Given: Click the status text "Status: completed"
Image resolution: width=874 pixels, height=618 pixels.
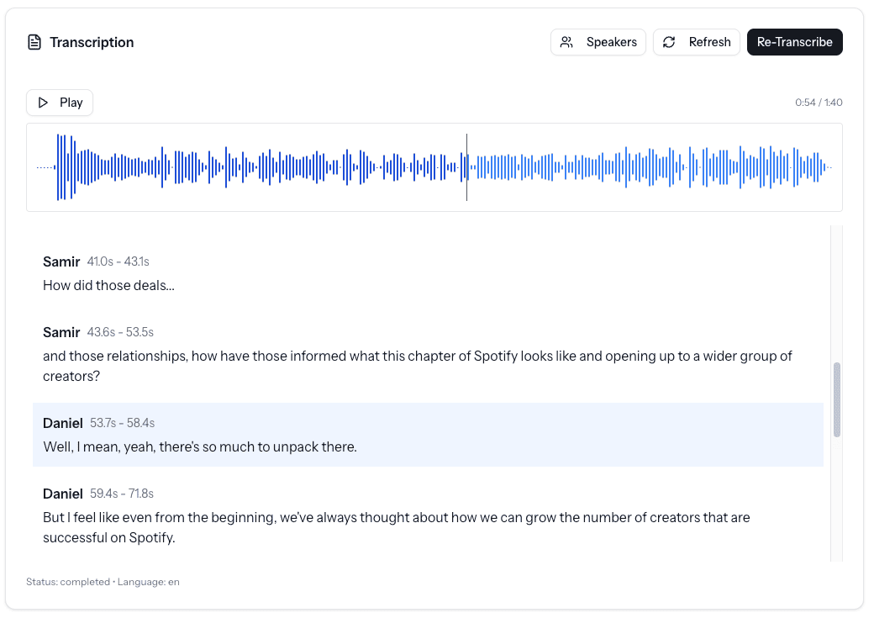Looking at the screenshot, I should click(68, 582).
